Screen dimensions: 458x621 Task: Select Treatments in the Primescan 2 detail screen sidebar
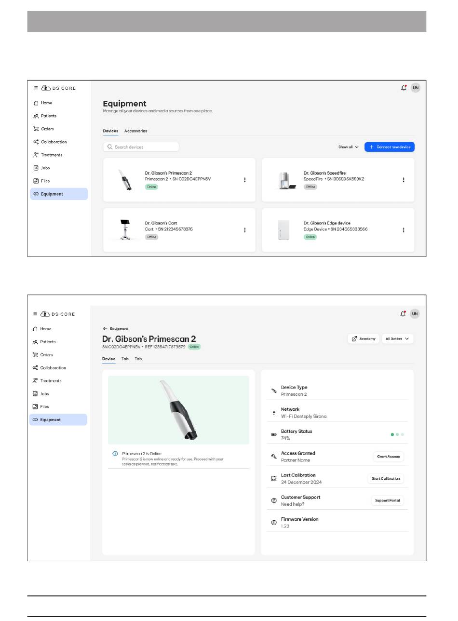tap(47, 381)
